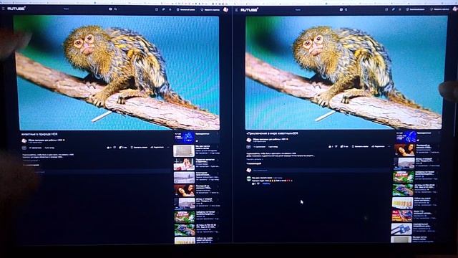Click the magnifier search icon in the right window
This screenshot has height=258, width=458.
(x=346, y=9)
